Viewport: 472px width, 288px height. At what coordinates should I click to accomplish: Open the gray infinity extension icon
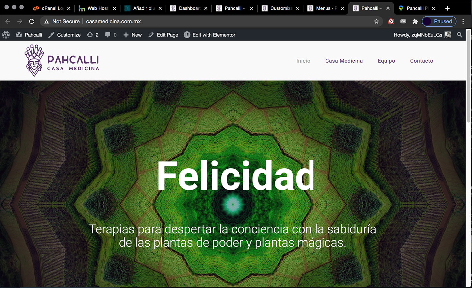coord(403,21)
